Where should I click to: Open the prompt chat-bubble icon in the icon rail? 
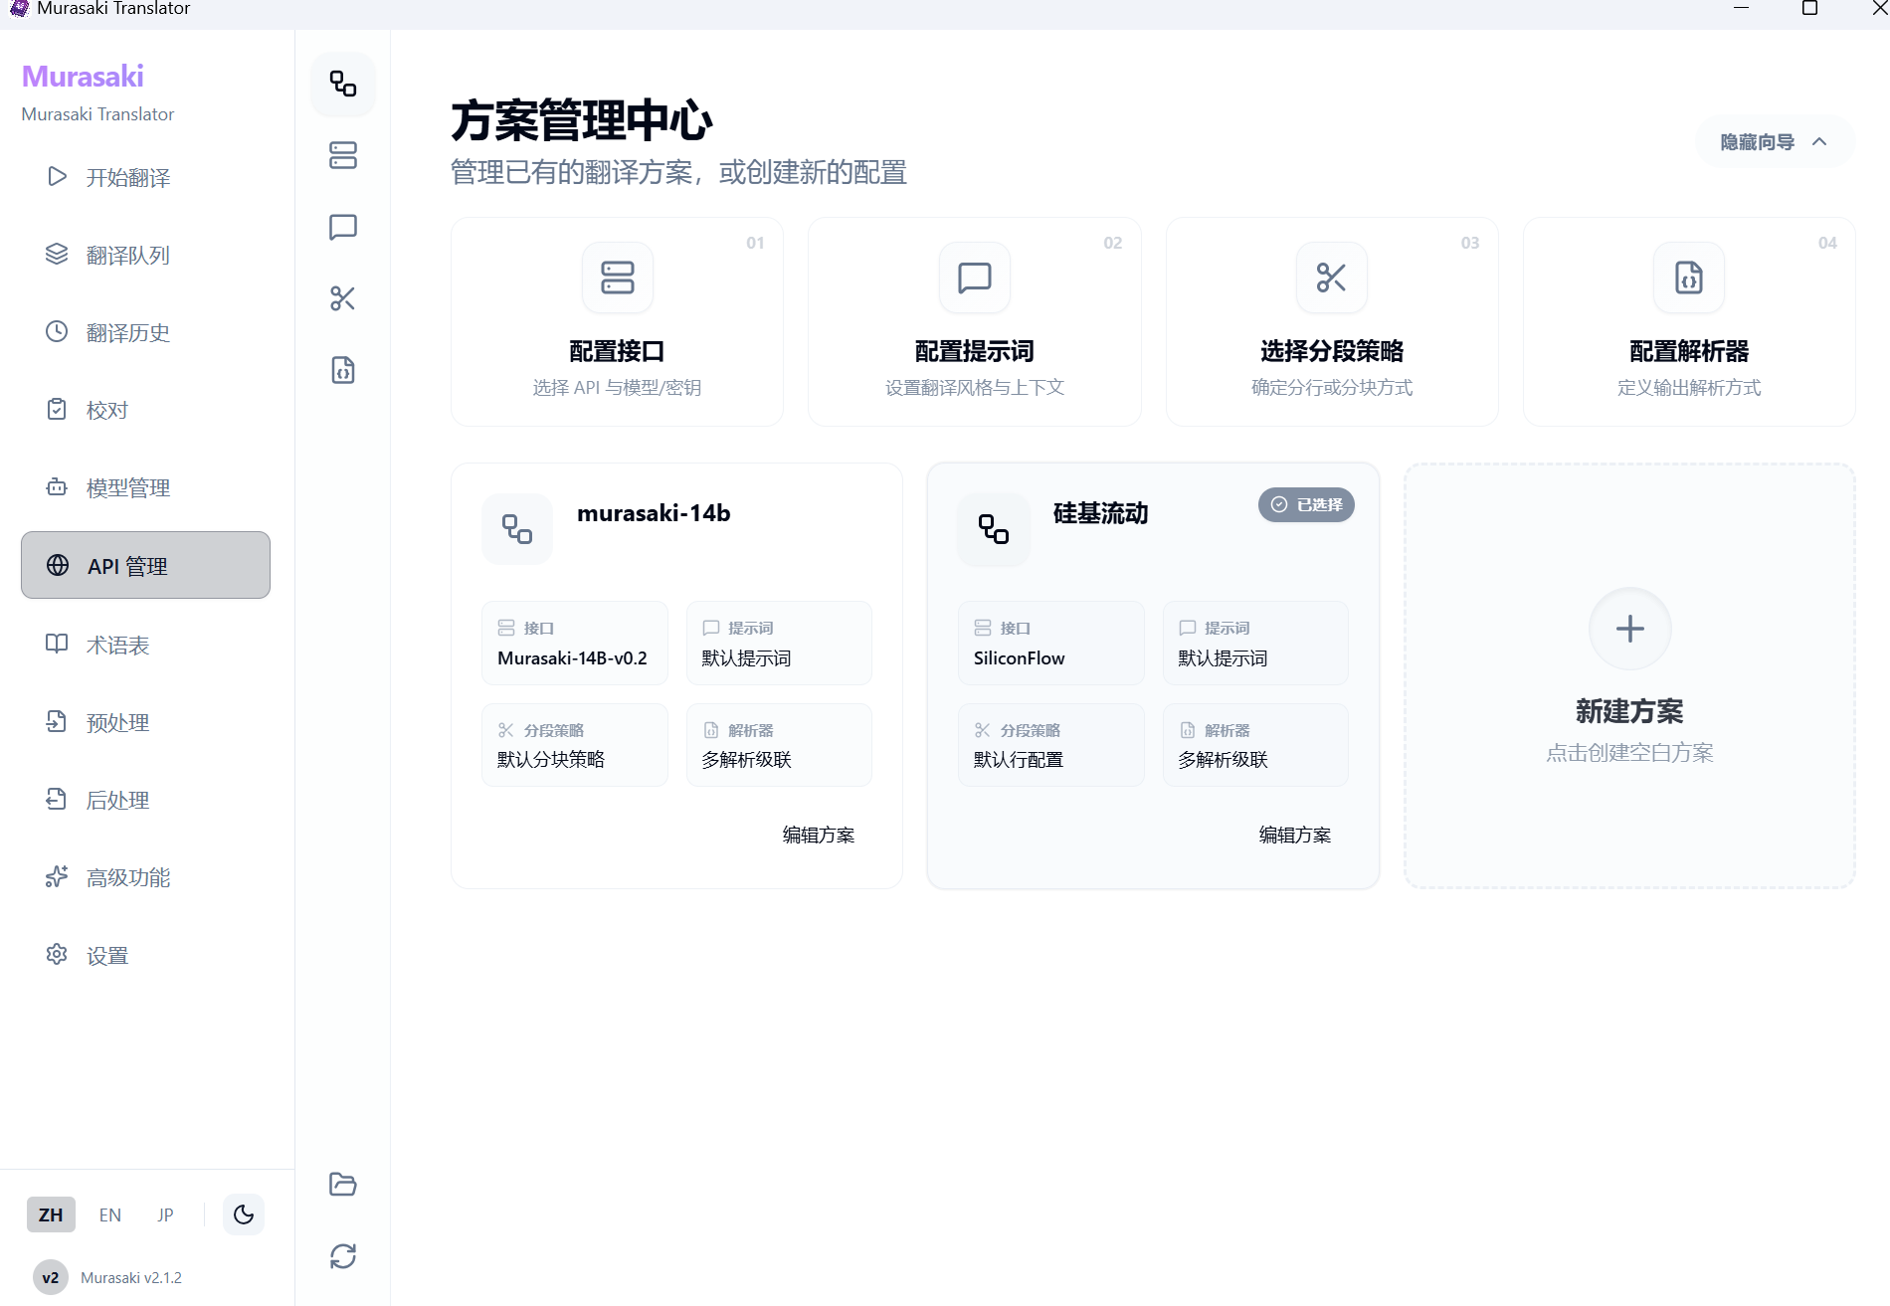pos(343,227)
